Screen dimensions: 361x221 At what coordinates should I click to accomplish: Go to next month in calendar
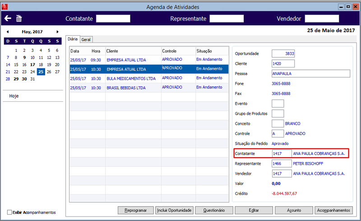tap(58, 32)
